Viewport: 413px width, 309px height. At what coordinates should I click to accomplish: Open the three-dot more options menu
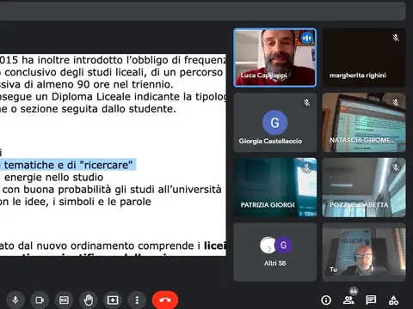pos(137,300)
